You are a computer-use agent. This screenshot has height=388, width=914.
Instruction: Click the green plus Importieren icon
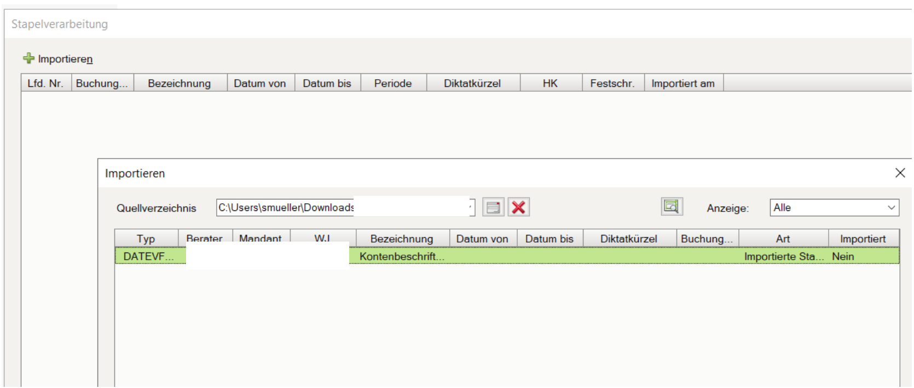pyautogui.click(x=28, y=58)
